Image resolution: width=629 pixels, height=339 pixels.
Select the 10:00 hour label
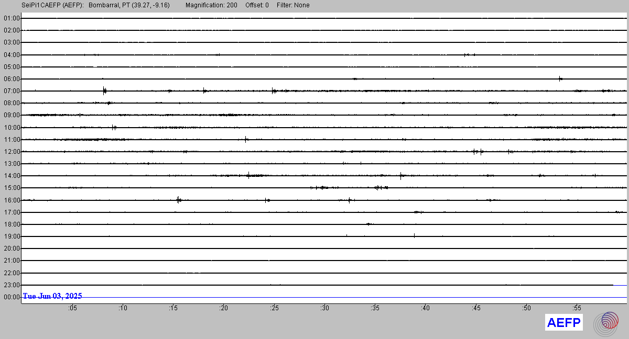coord(12,128)
